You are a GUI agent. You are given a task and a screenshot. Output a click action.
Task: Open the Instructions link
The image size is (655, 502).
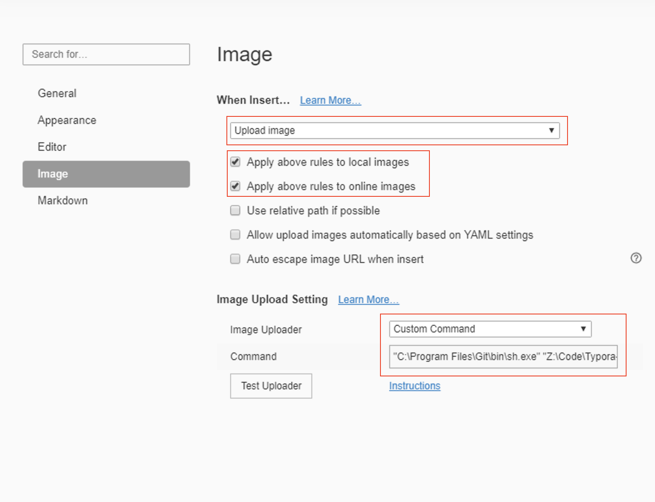(x=415, y=386)
